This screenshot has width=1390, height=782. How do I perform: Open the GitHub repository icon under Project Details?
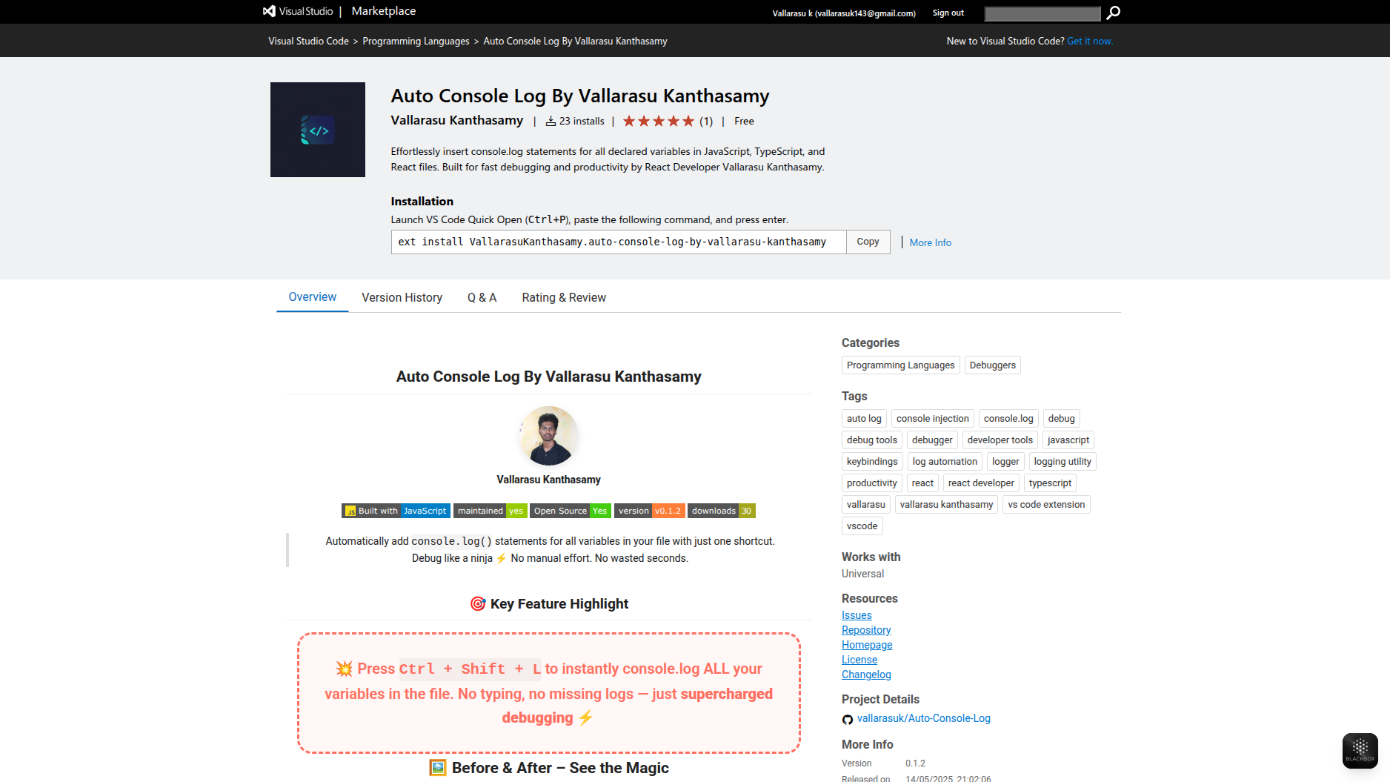click(x=847, y=719)
